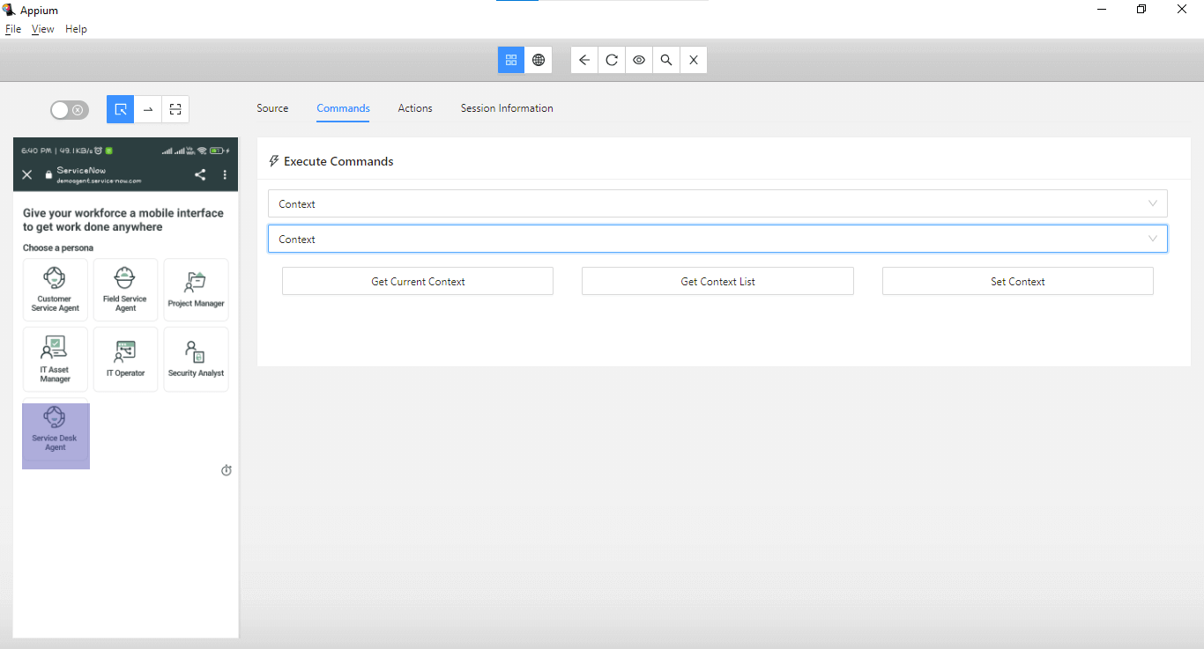Open the first Context command dropdown

pyautogui.click(x=717, y=203)
